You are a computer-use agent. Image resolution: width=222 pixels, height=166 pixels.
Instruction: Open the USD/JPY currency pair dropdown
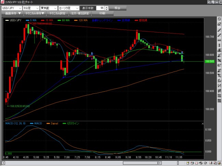click(x=12, y=8)
